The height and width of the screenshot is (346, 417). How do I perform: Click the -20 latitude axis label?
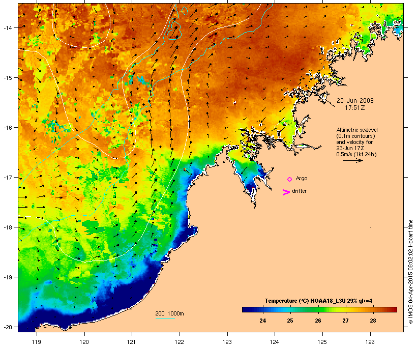point(7,327)
